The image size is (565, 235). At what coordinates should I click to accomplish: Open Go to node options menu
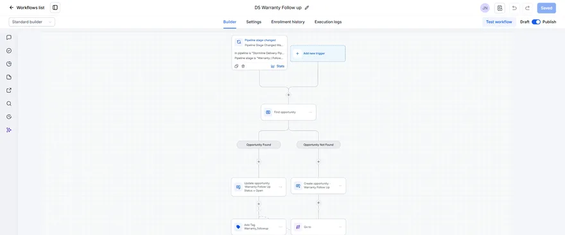point(340,227)
